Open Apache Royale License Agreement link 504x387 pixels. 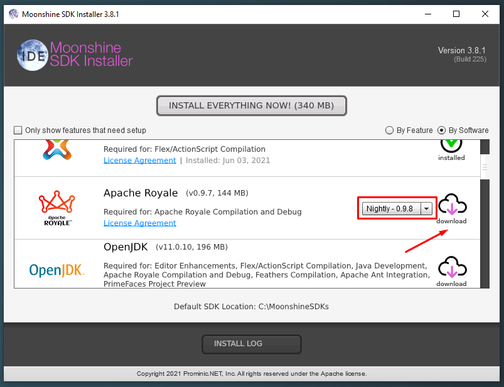click(139, 223)
